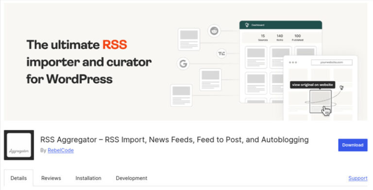Click the plugin title beginning RSS Aggregator

[x=174, y=139]
